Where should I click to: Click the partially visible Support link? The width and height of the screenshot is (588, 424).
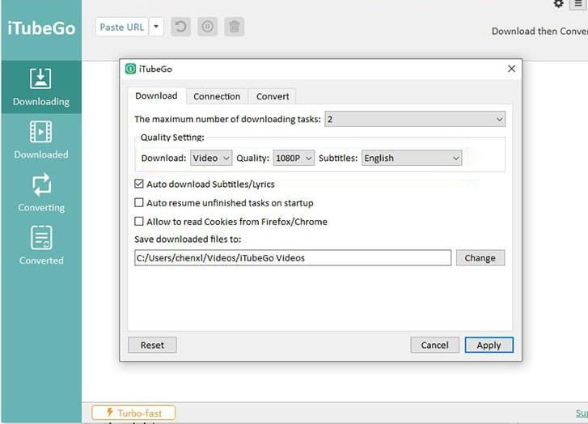pyautogui.click(x=582, y=413)
